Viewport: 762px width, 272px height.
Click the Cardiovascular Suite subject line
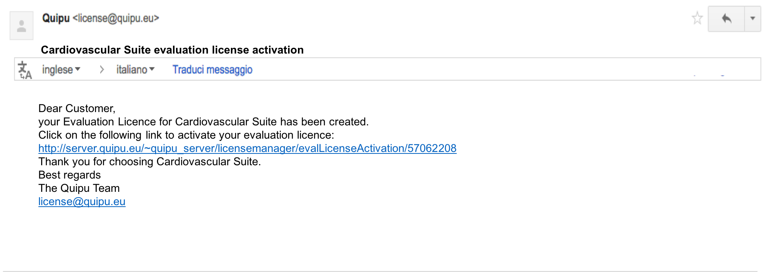tap(172, 50)
